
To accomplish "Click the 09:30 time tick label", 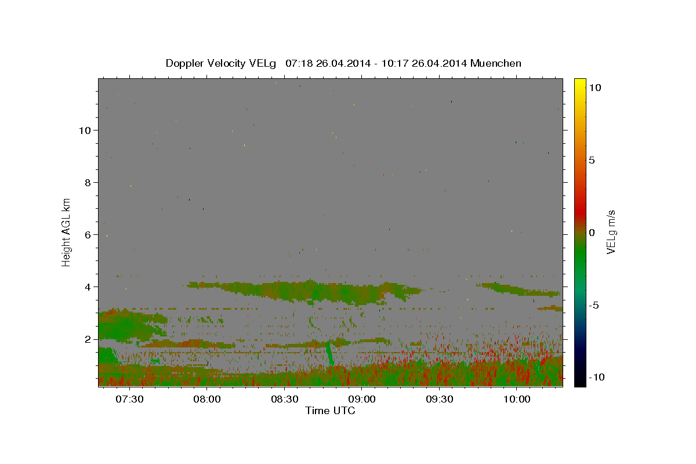I will point(440,399).
